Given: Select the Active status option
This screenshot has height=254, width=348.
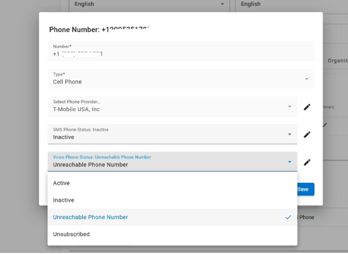Looking at the screenshot, I should (x=62, y=183).
